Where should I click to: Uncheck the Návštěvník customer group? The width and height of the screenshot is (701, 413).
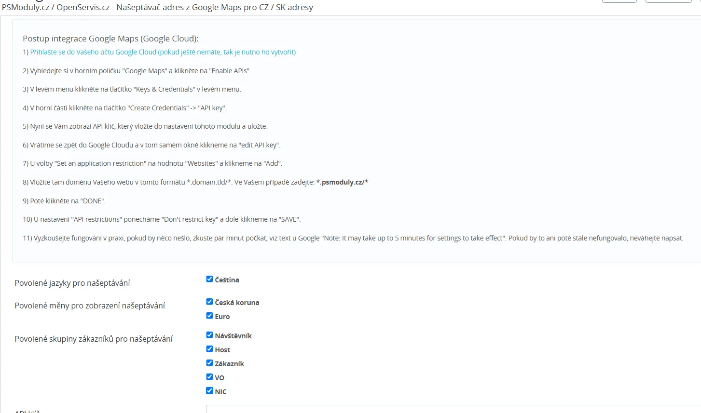pyautogui.click(x=209, y=335)
